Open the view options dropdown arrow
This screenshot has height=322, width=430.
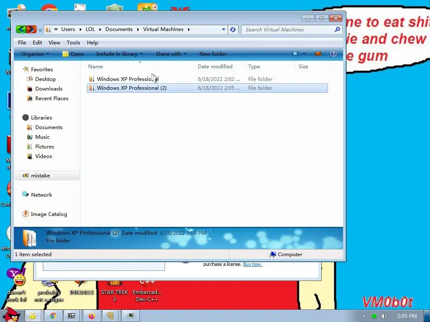[x=304, y=54]
